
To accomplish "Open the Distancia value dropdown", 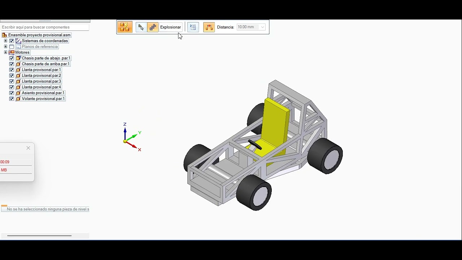I will point(262,27).
